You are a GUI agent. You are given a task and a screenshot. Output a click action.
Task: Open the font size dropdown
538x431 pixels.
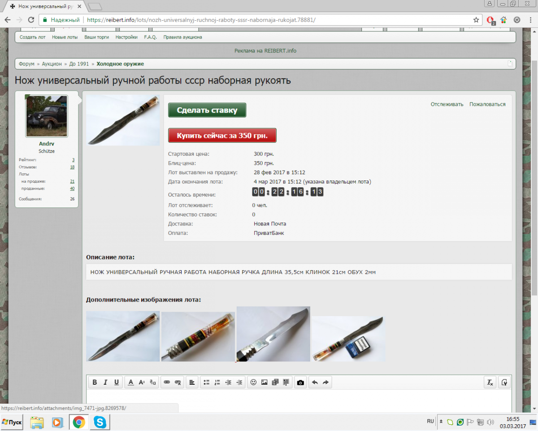[142, 383]
